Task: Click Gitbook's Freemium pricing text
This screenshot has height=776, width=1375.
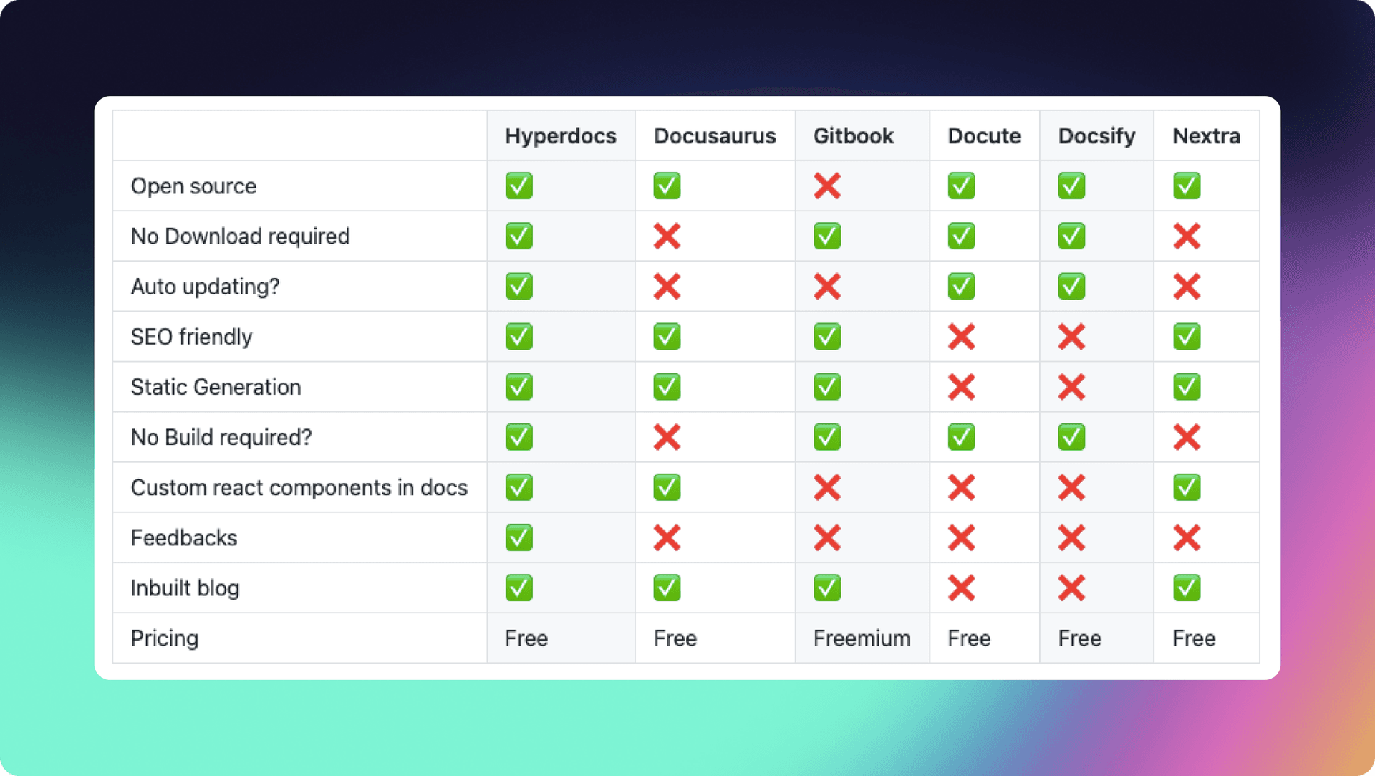Action: [x=862, y=638]
